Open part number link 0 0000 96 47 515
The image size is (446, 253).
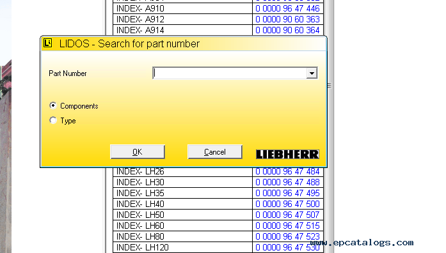(287, 226)
